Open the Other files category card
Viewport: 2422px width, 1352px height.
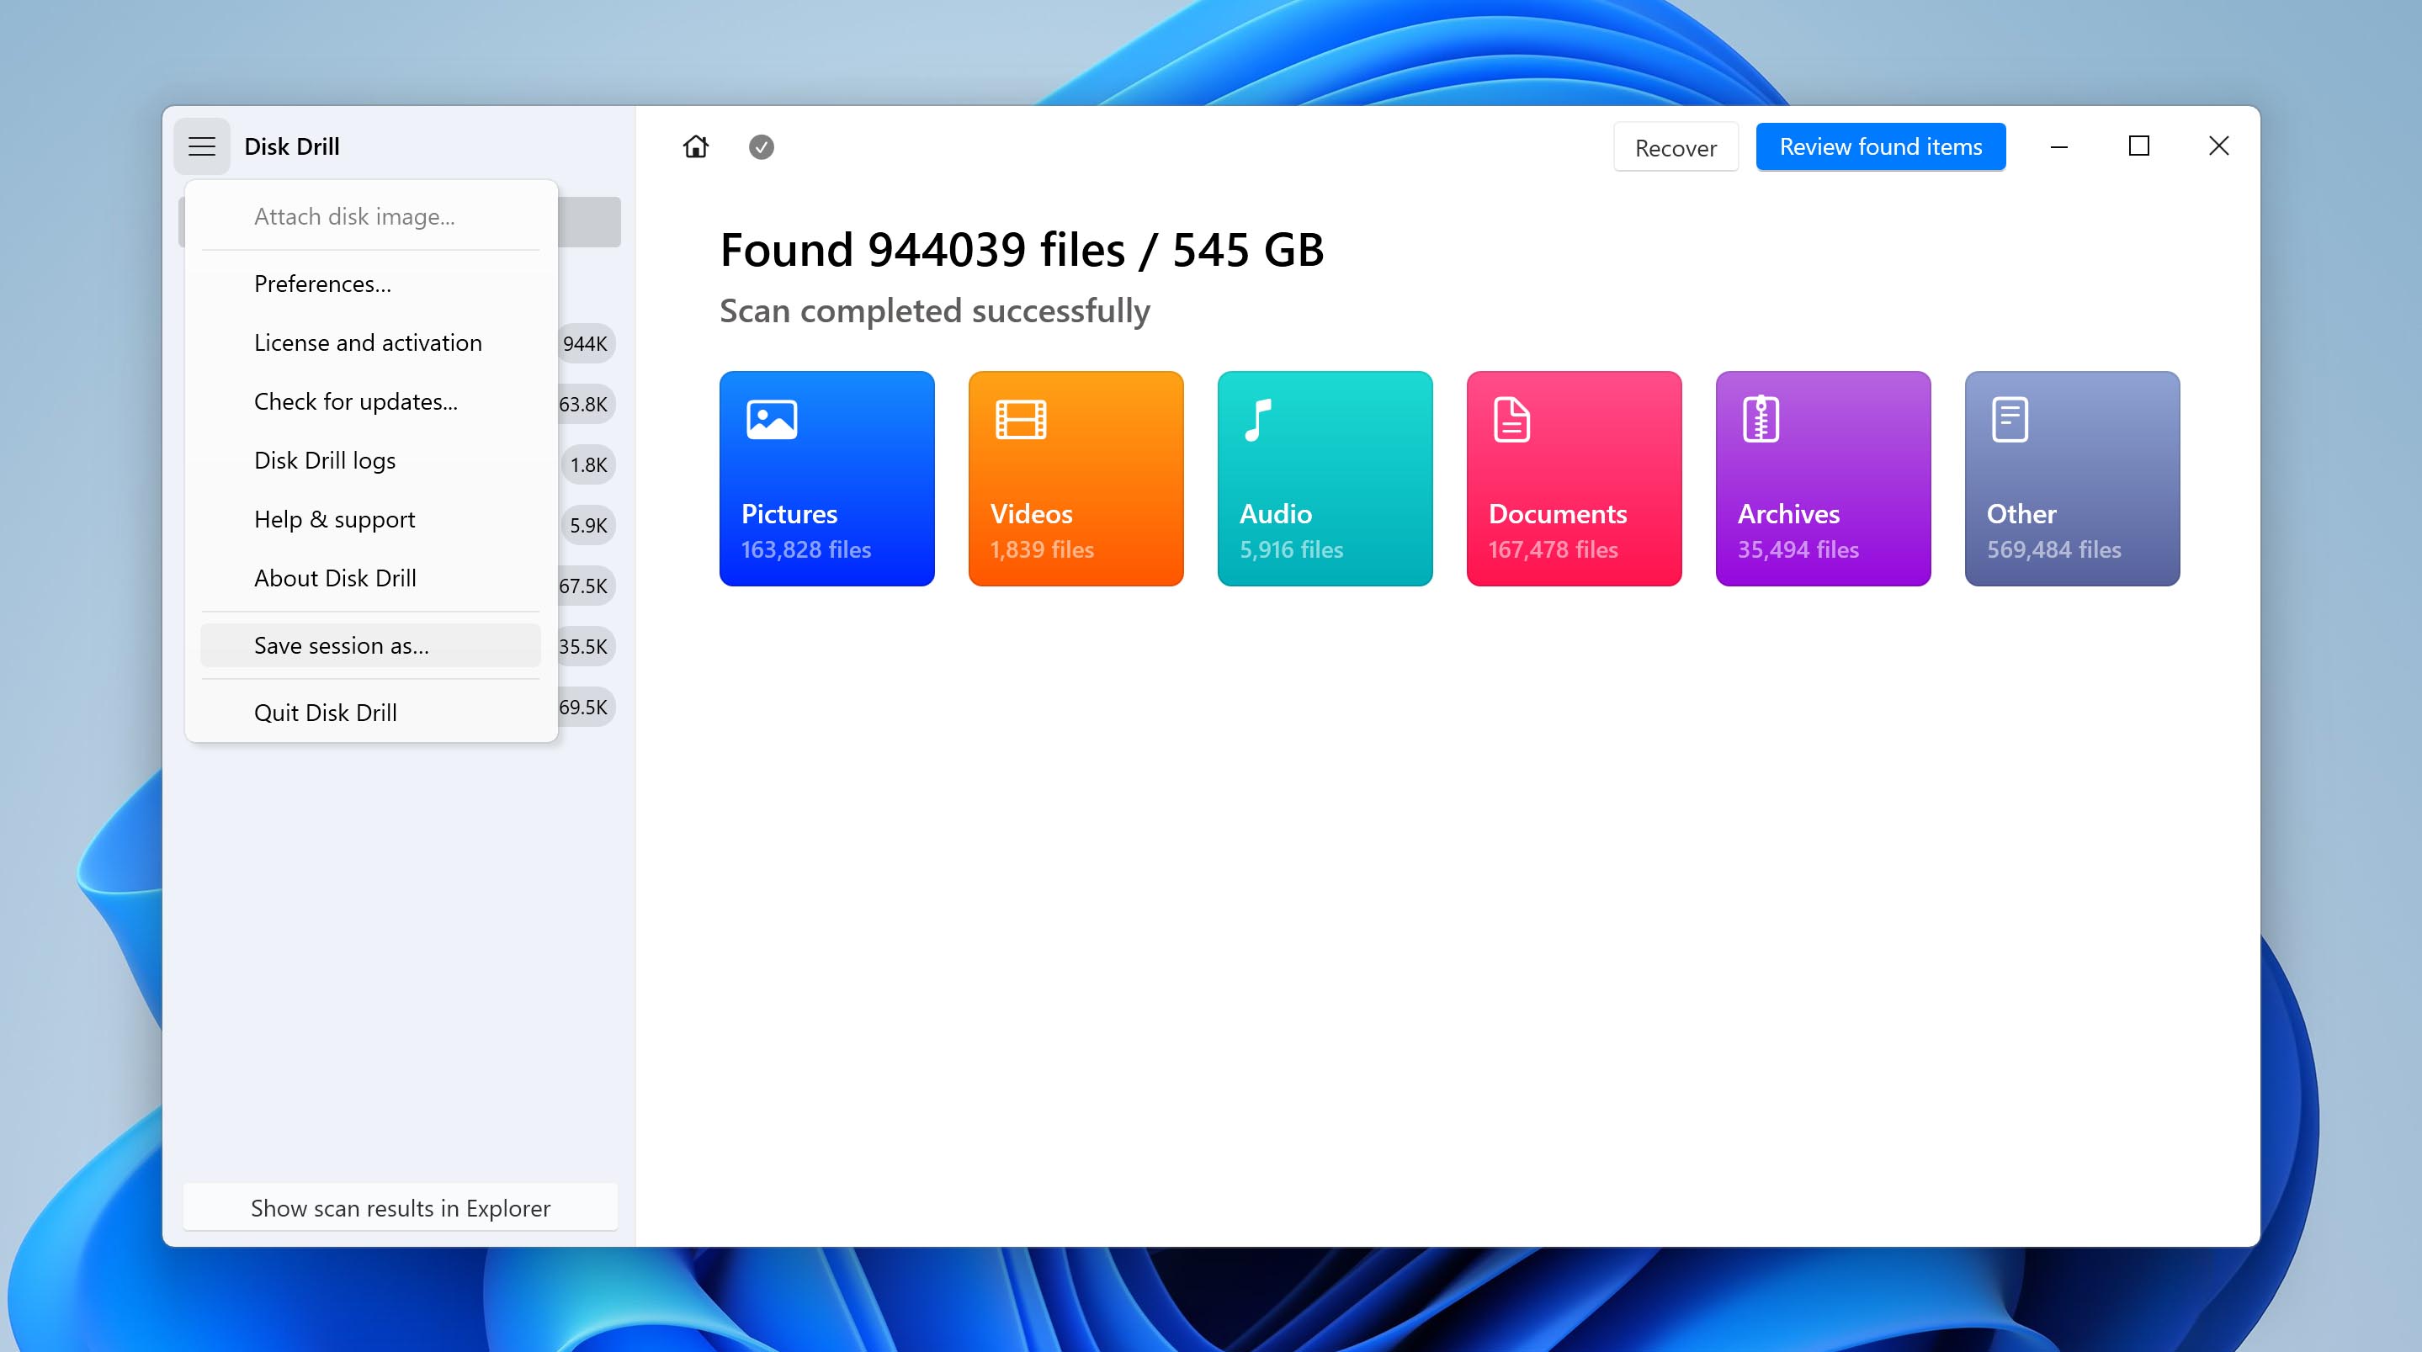tap(2072, 479)
